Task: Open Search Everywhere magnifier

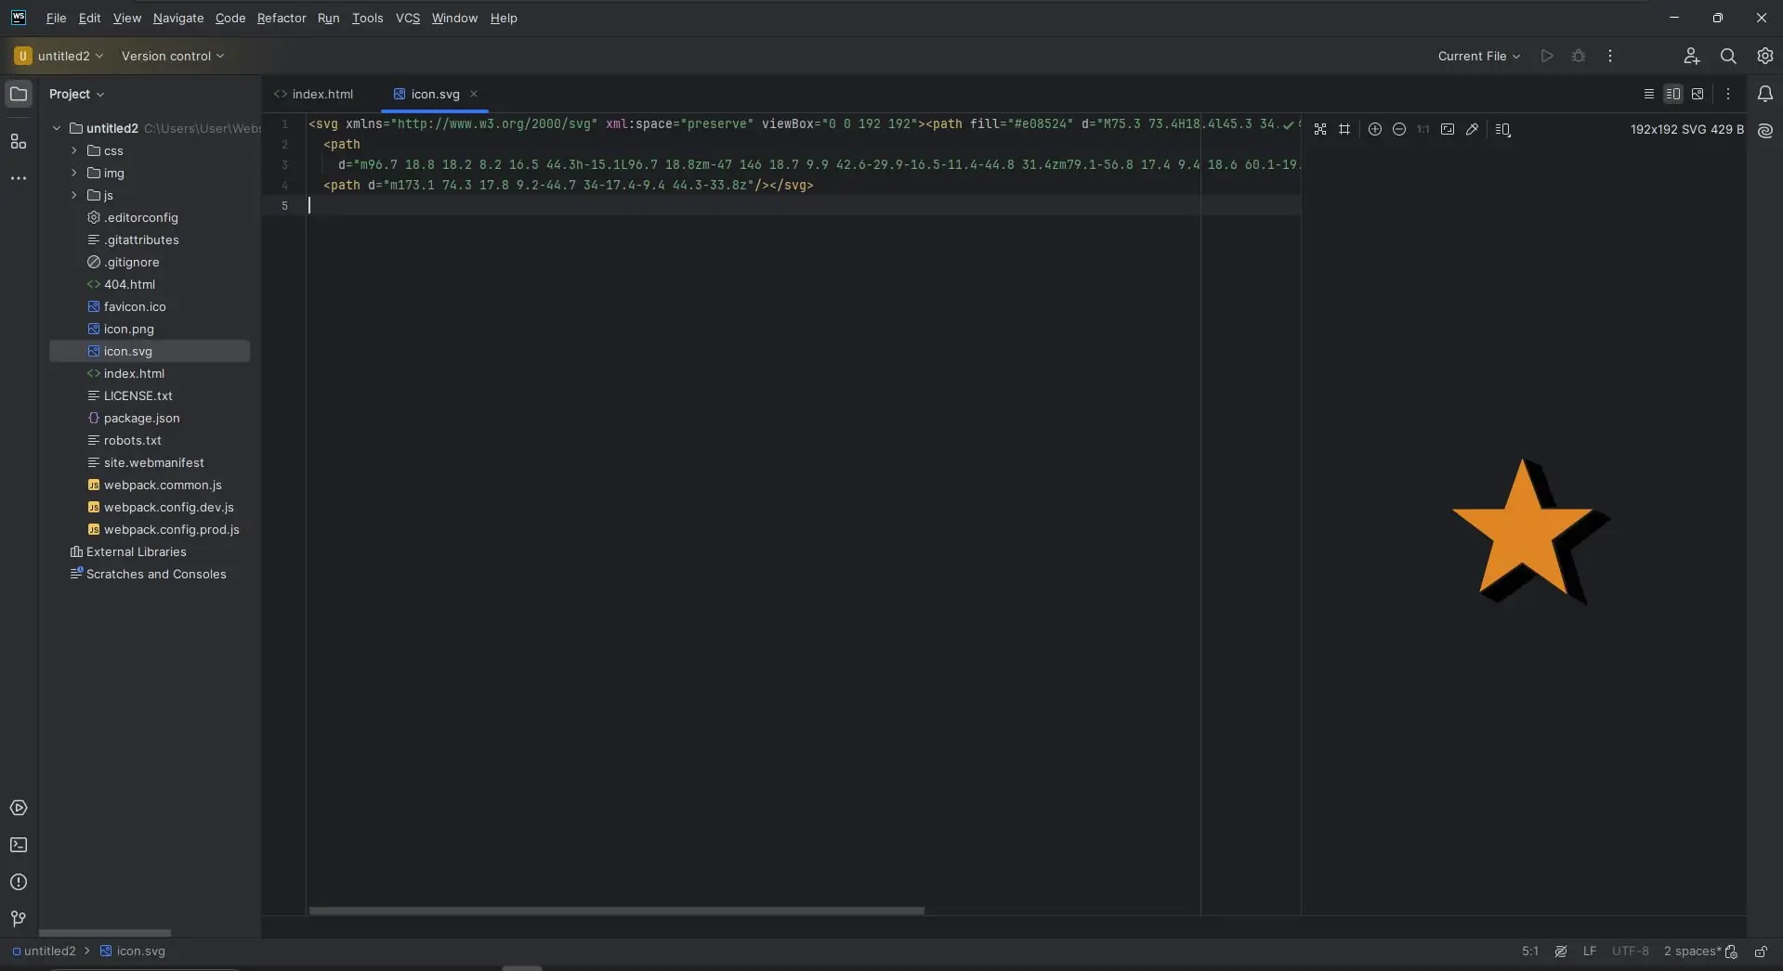Action: (1728, 56)
